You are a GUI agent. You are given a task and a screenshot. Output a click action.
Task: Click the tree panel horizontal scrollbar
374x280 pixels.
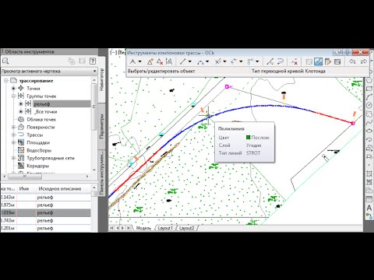[x=25, y=177]
